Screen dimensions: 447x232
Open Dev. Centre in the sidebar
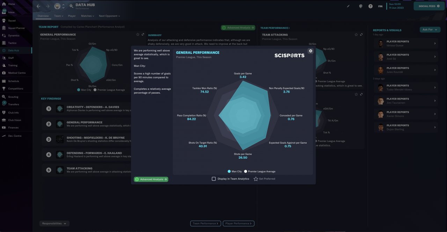[14, 136]
